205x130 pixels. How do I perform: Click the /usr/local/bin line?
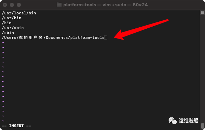pos(19,13)
